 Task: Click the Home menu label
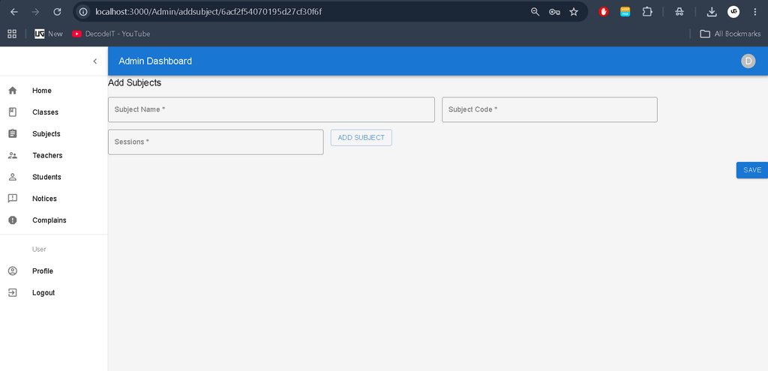click(42, 91)
